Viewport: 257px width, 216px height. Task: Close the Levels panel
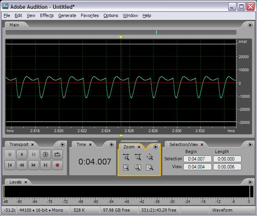coord(26,182)
